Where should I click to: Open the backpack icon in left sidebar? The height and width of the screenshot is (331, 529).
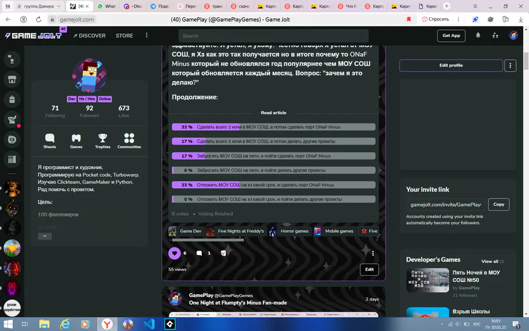(12, 99)
